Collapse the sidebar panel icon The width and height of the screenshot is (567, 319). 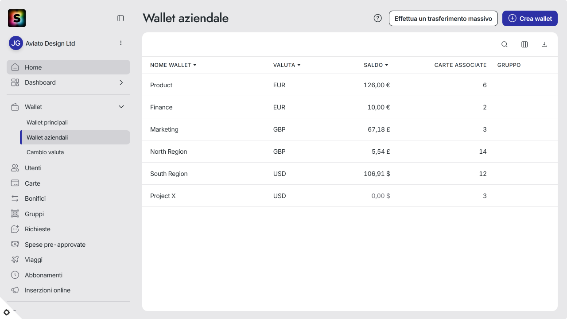pyautogui.click(x=120, y=18)
